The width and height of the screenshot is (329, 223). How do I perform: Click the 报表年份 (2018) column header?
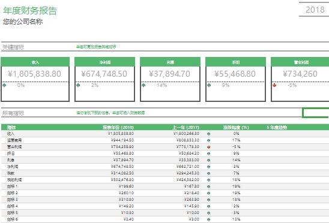click(x=118, y=128)
